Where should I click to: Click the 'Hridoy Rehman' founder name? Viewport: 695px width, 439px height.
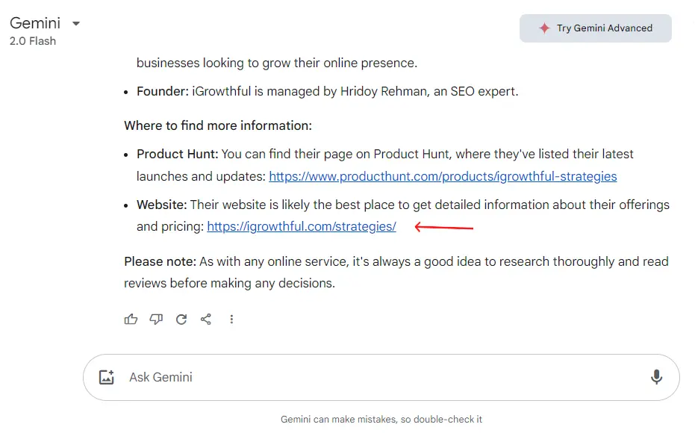coord(384,91)
